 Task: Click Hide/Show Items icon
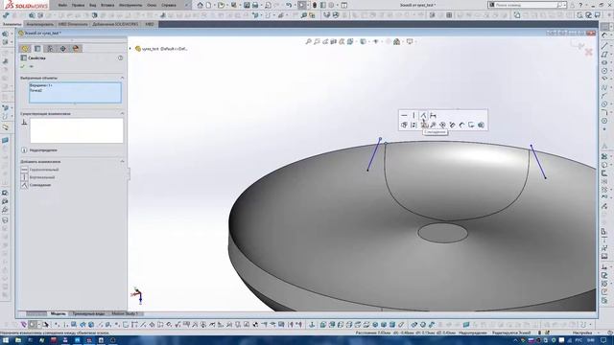coord(375,41)
